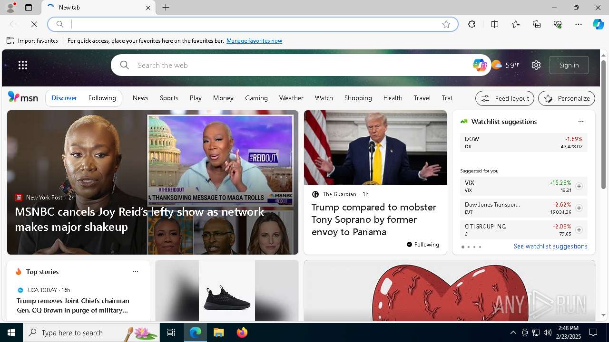Open a new tab with plus button
This screenshot has height=342, width=609.
tap(166, 8)
